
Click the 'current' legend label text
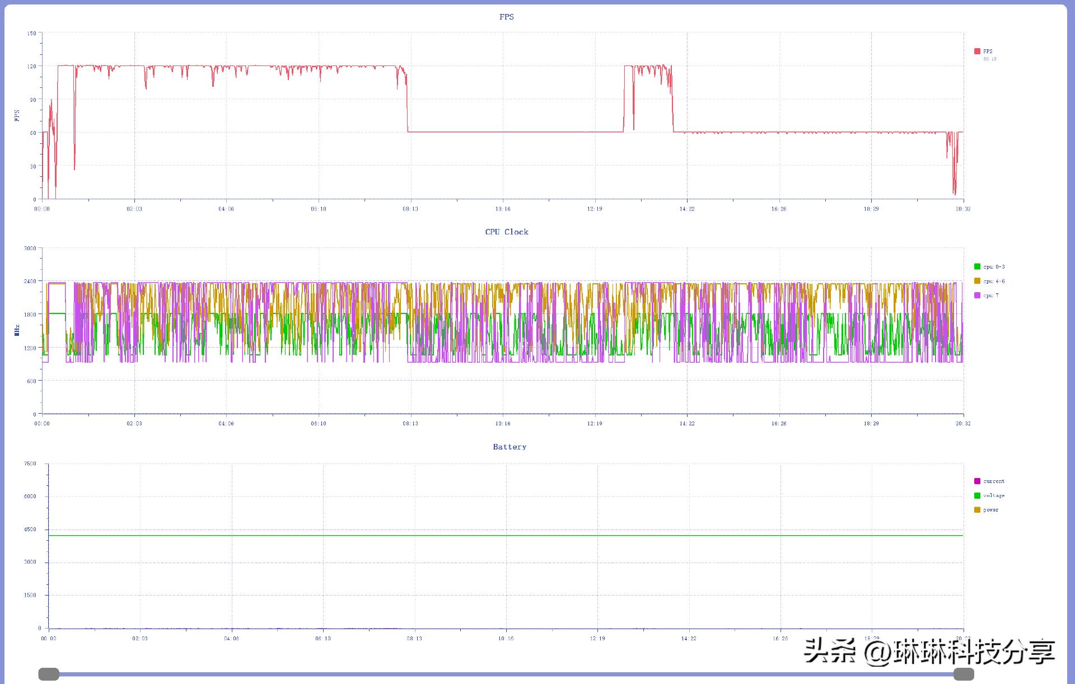tap(994, 481)
